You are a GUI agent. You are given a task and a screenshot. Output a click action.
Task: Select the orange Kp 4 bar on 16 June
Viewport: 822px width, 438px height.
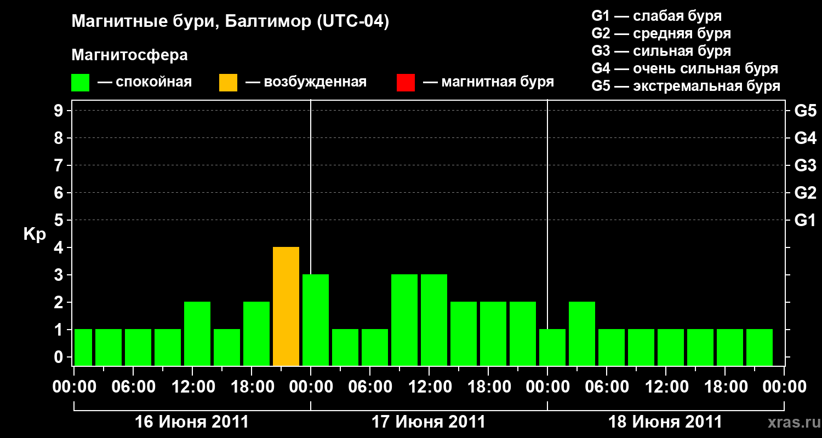[286, 307]
